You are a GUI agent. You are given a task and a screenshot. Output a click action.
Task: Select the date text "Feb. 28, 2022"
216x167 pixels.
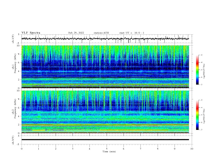[76, 33]
